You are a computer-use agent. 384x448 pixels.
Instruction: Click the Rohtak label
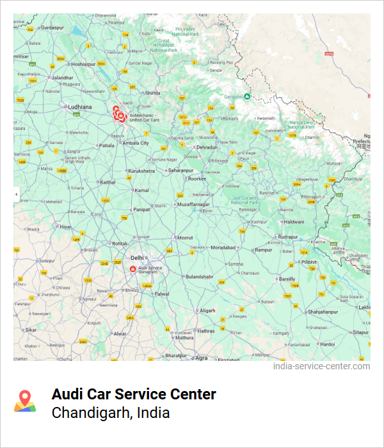click(120, 243)
